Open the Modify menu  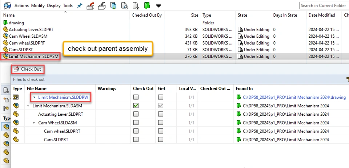click(x=38, y=5)
